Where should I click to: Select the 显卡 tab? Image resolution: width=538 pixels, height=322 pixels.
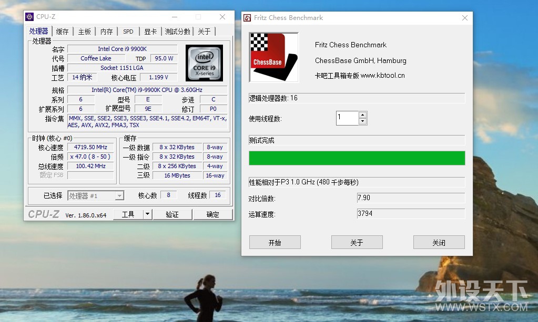coord(150,32)
